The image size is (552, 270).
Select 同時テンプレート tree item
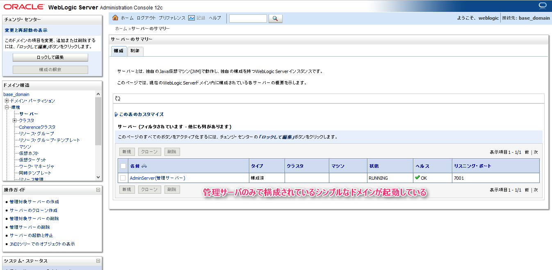click(x=35, y=173)
